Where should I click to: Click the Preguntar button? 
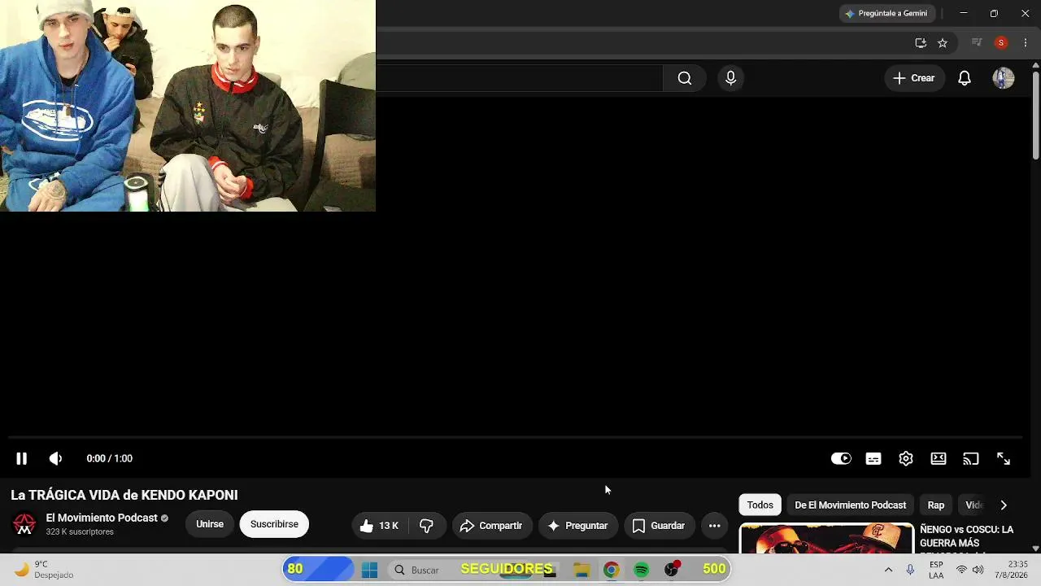click(578, 526)
